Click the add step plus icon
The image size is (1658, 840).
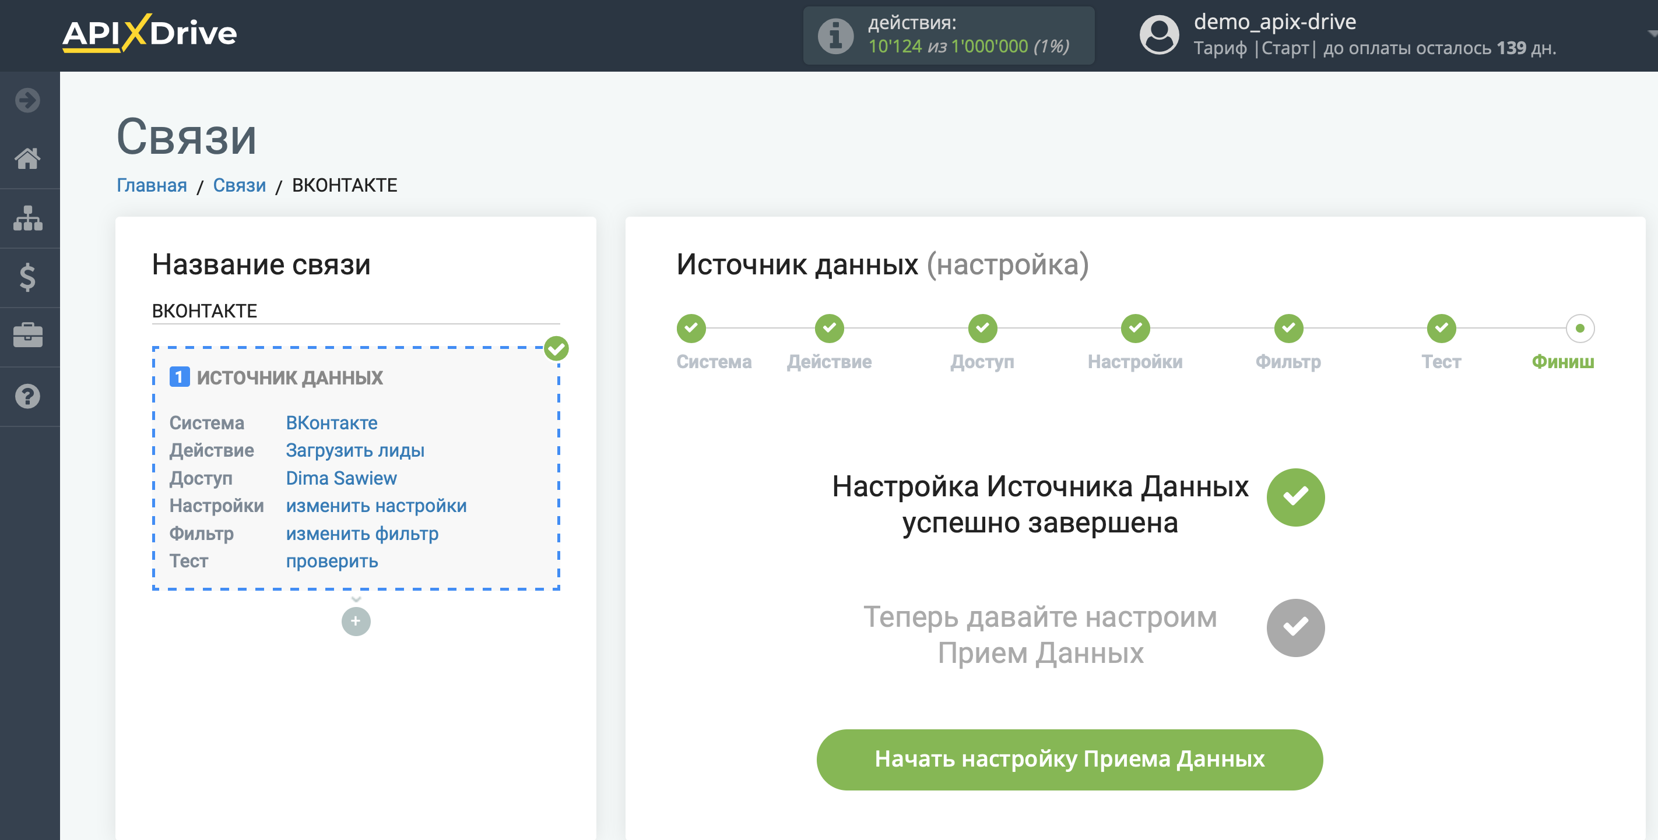[356, 622]
